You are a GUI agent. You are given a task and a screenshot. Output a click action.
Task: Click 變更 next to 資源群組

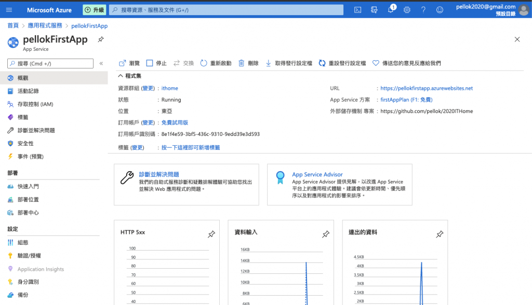click(x=148, y=88)
